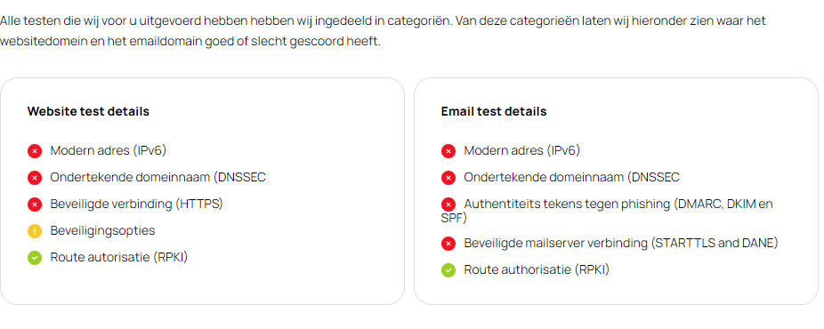Viewport: 824px width, 329px height.
Task: Open 'Authentiteits tekens tegen phishing' item
Action: [x=607, y=211]
